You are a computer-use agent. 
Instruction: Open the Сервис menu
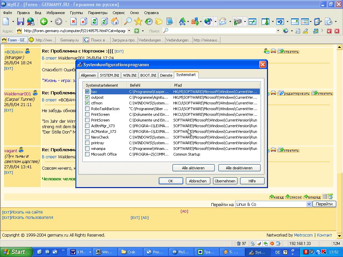pos(119,13)
